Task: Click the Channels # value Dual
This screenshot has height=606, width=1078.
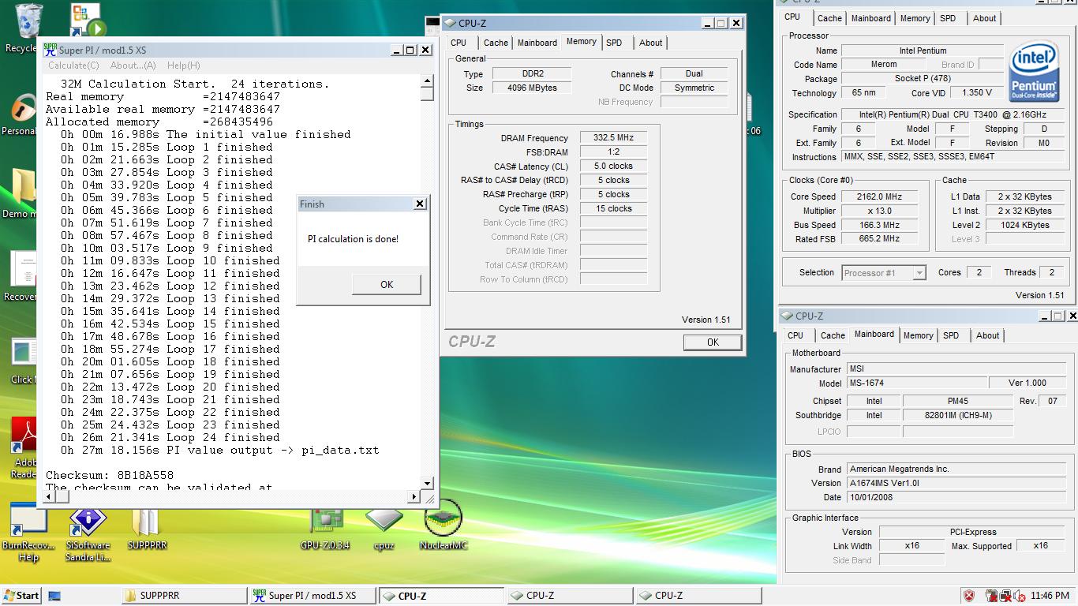Action: (x=694, y=73)
